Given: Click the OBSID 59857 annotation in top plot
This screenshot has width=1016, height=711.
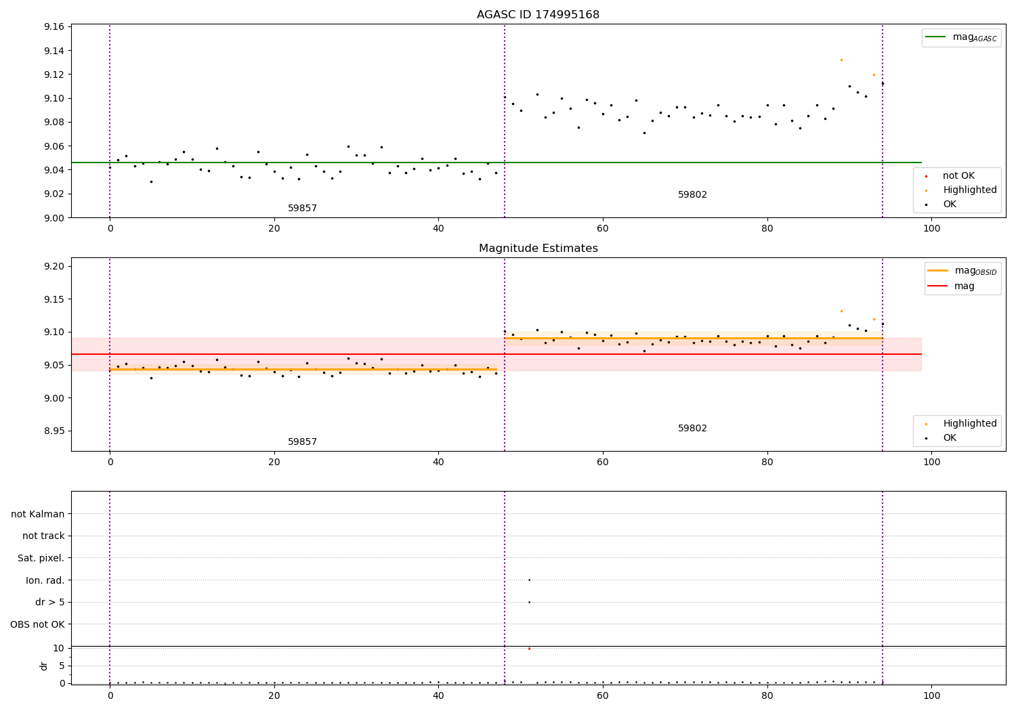Looking at the screenshot, I should tap(302, 209).
